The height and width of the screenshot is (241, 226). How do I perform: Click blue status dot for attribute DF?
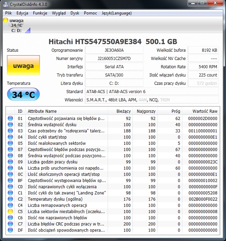10,230
